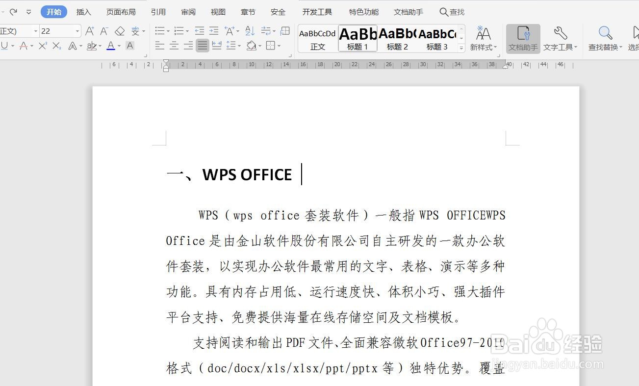Toggle superscript X² formatting
The width and height of the screenshot is (639, 386).
43,46
